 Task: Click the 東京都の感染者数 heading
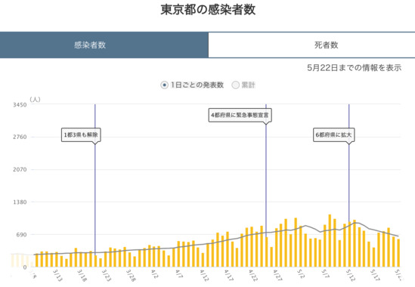pos(208,10)
